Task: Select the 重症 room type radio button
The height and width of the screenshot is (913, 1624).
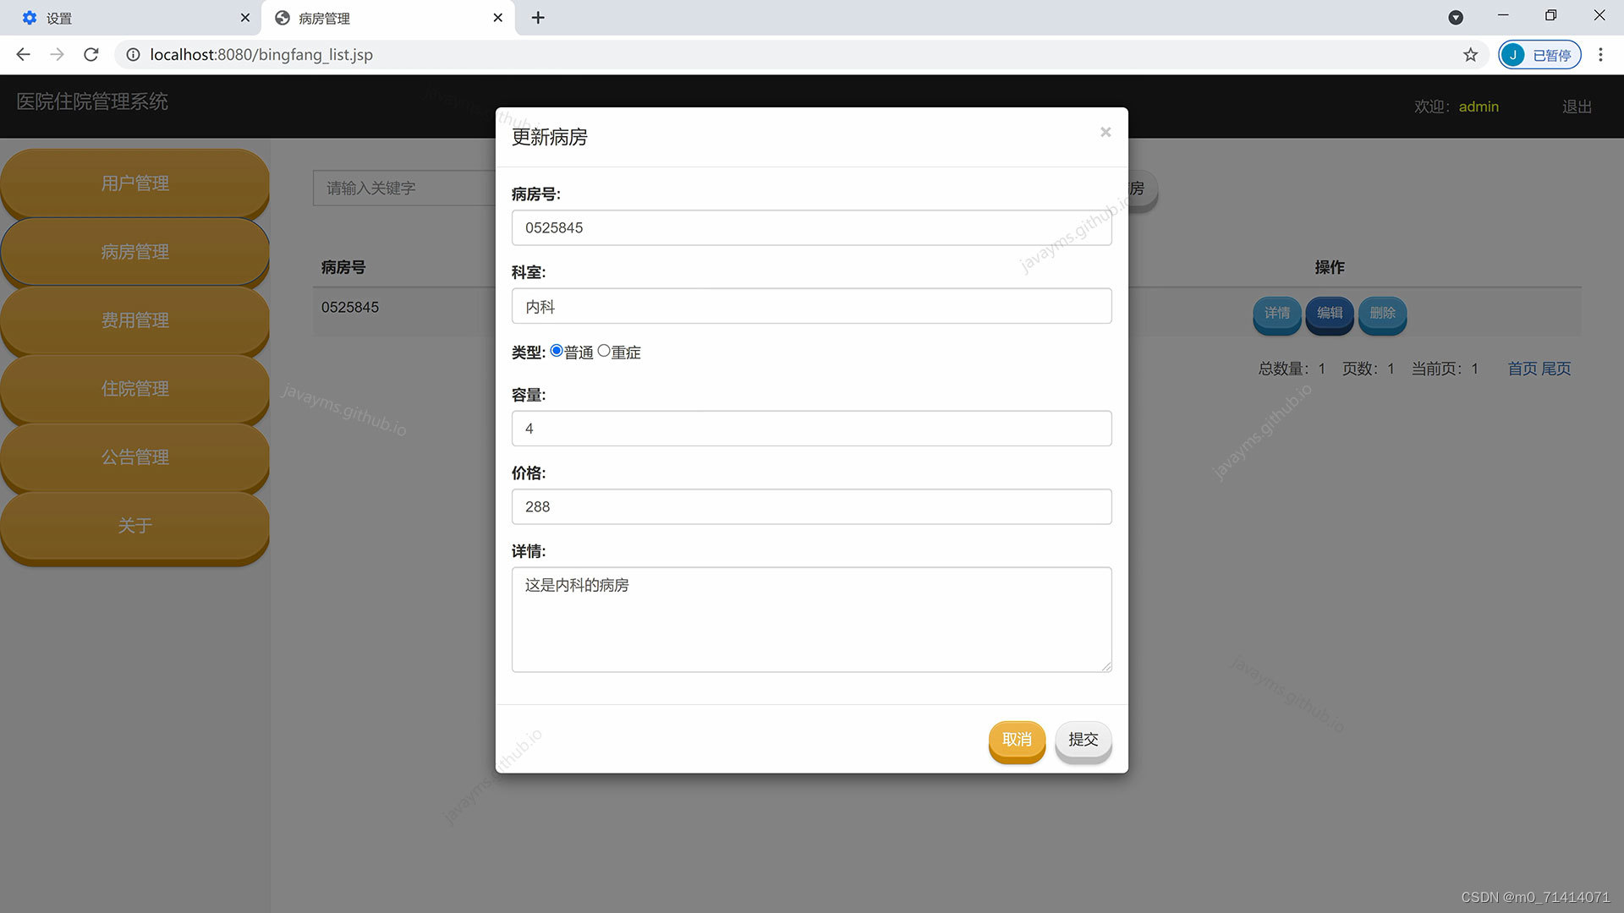Action: (604, 351)
